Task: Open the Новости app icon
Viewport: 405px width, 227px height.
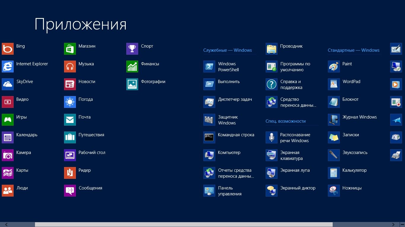Action: click(x=70, y=84)
